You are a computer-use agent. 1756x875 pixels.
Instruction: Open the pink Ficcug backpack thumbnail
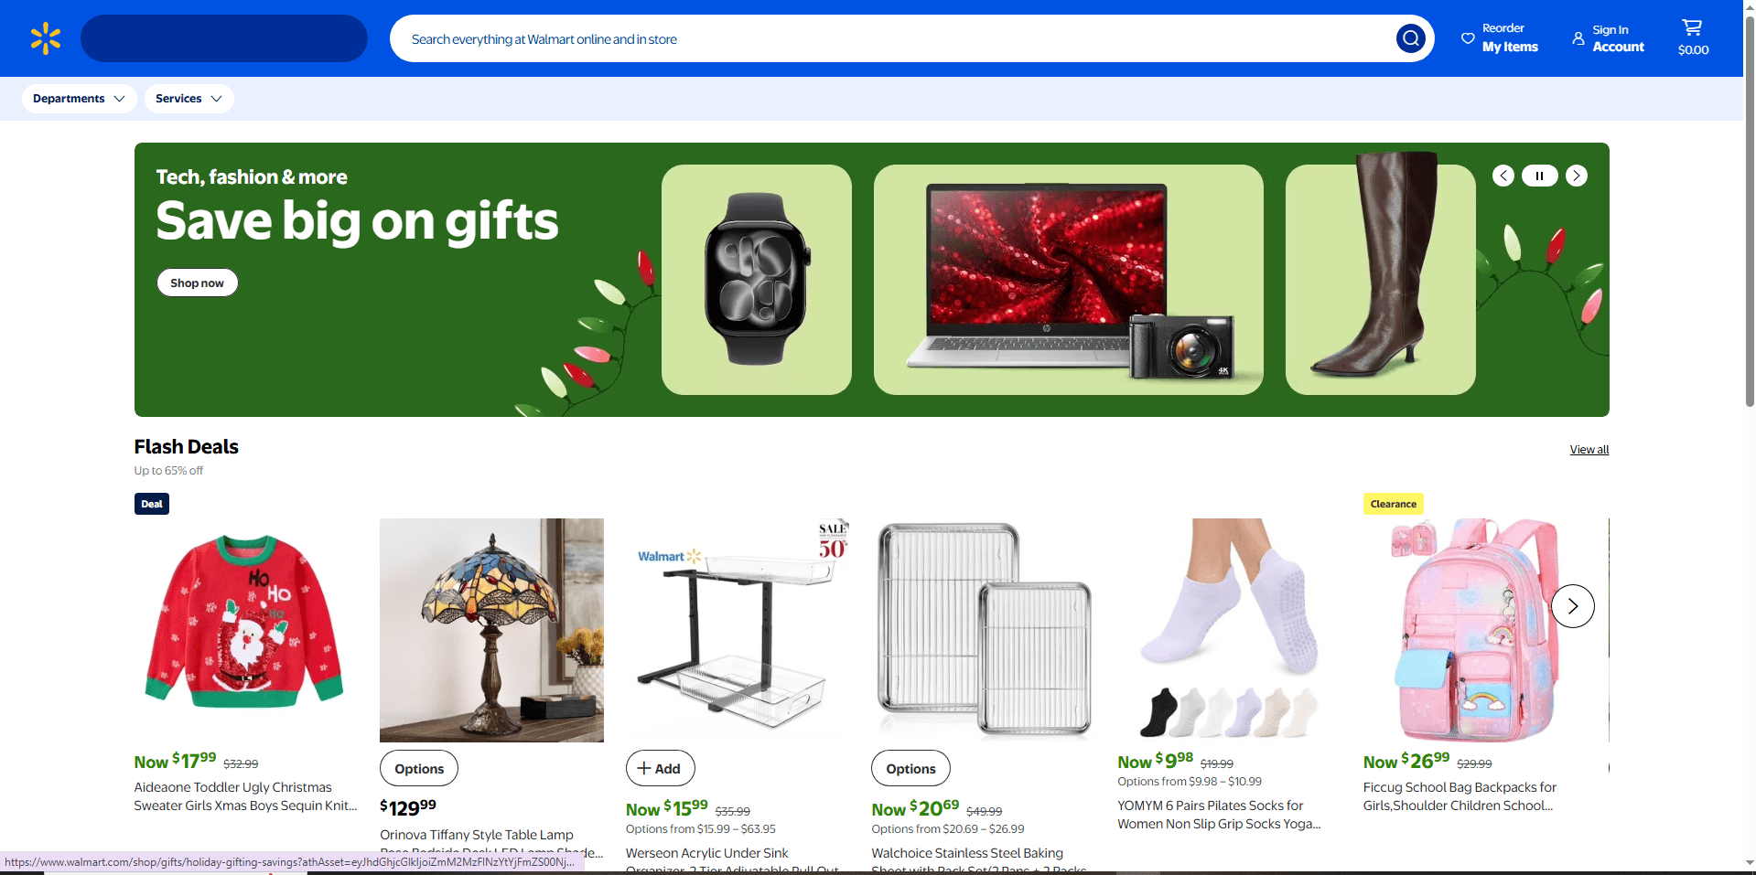point(1475,630)
